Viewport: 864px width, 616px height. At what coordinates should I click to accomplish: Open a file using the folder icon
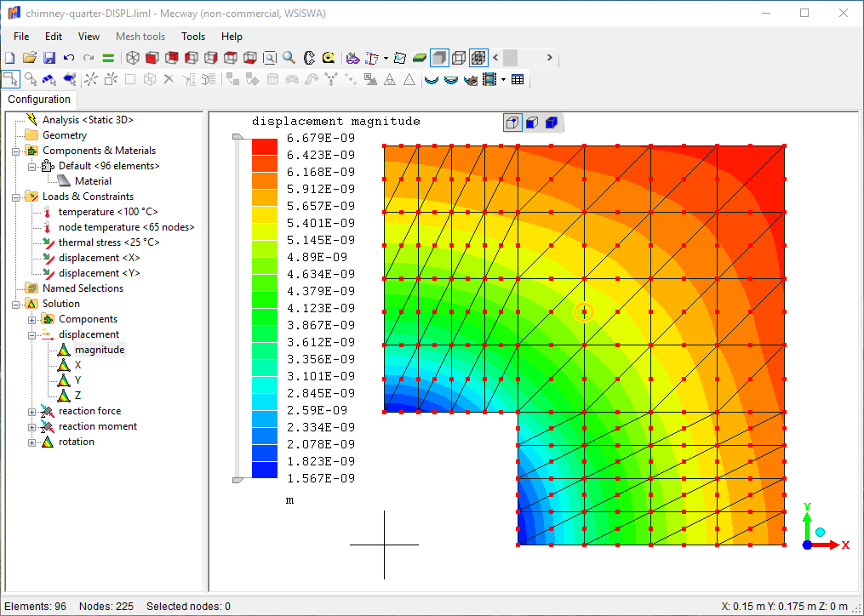pos(30,58)
